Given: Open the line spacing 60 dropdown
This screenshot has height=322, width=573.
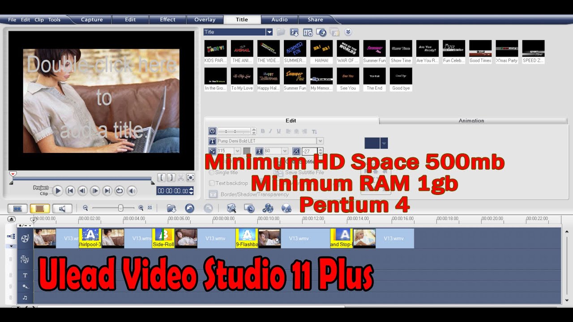Looking at the screenshot, I should point(284,151).
